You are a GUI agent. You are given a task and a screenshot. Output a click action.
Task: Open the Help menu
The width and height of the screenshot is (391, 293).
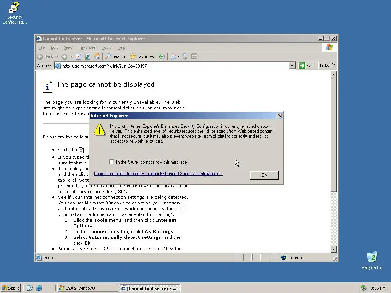coord(121,47)
